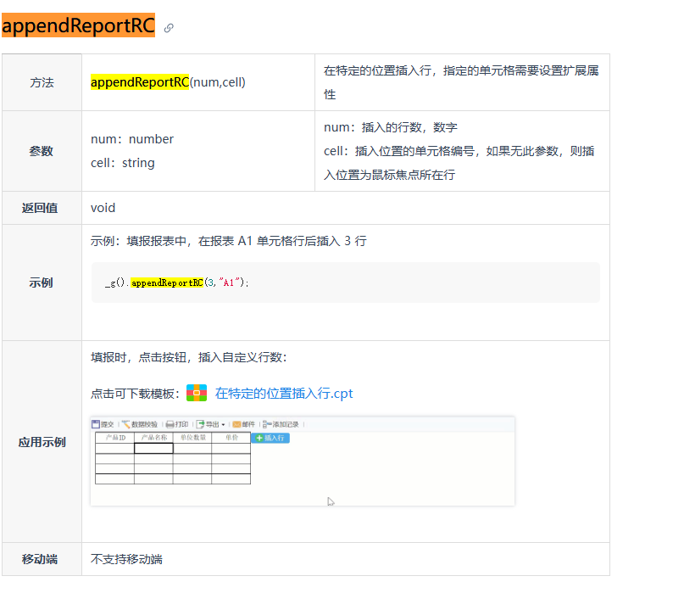This screenshot has width=673, height=593.
Task: Select the 产品ID column header in preview
Action: point(115,438)
